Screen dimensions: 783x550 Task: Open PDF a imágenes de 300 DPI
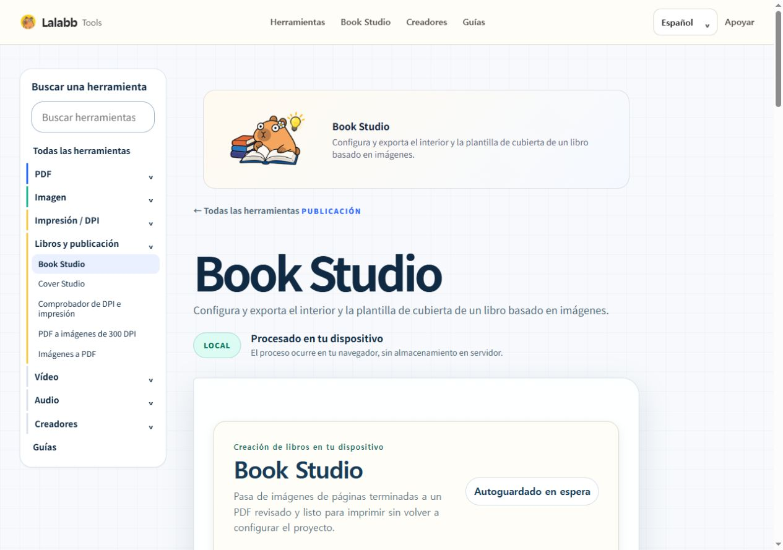coord(87,334)
